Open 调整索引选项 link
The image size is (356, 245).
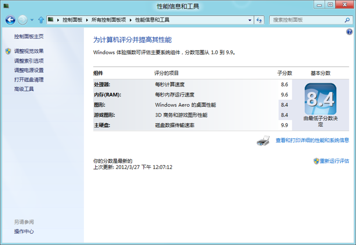29,61
